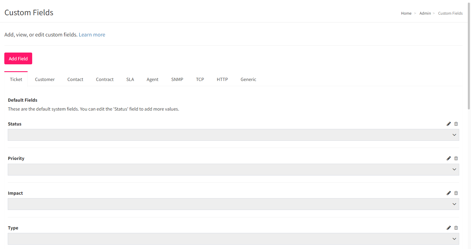This screenshot has height=249, width=471.
Task: Expand the Priority dropdown list
Action: click(233, 169)
